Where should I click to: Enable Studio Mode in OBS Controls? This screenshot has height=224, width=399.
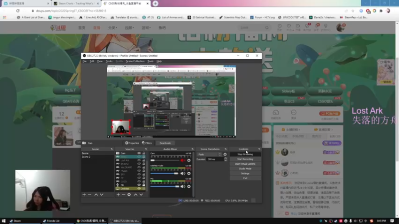pos(245,169)
